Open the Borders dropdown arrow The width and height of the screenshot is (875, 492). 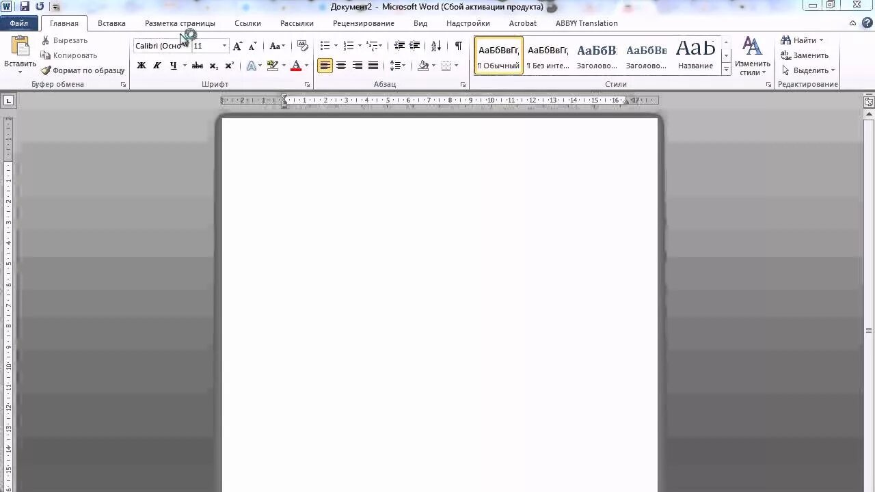click(x=456, y=66)
